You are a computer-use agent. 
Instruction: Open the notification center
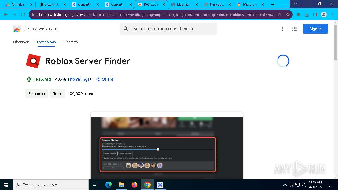[329, 185]
